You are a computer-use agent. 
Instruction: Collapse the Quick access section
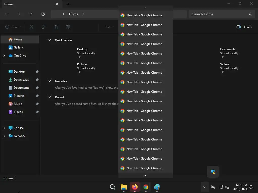pyautogui.click(x=49, y=40)
